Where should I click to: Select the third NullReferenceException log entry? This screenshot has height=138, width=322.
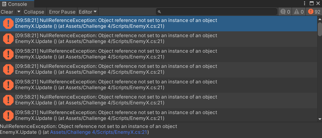116,54
